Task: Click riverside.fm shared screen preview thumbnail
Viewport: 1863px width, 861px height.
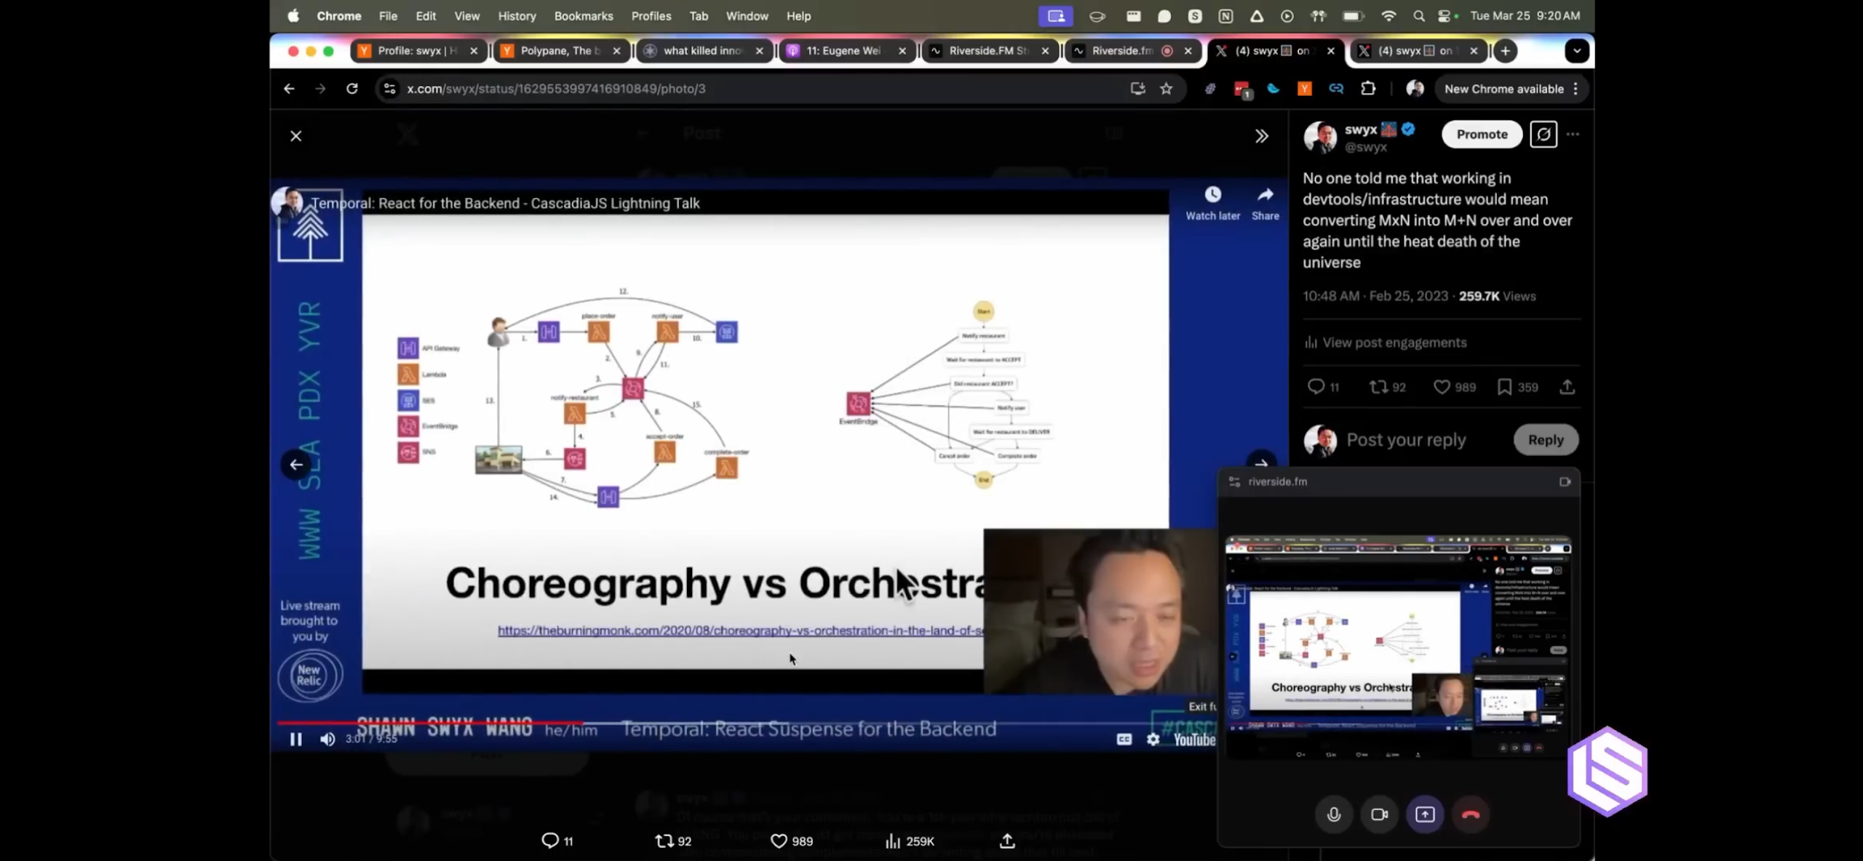Action: [x=1398, y=647]
